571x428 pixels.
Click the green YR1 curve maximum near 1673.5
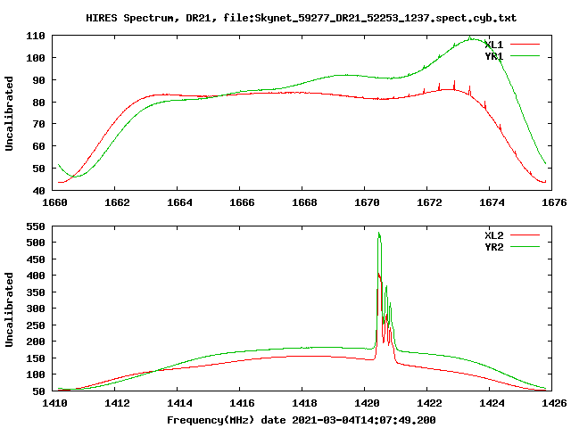472,39
